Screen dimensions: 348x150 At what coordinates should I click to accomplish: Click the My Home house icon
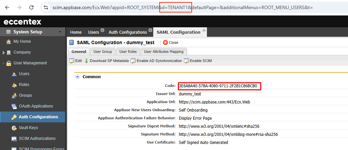[x=9, y=42]
